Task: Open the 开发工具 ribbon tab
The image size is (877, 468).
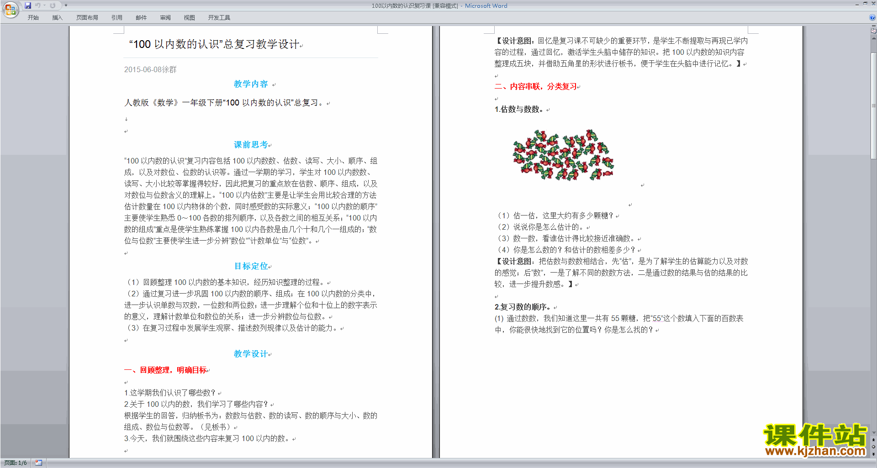Action: click(x=219, y=18)
